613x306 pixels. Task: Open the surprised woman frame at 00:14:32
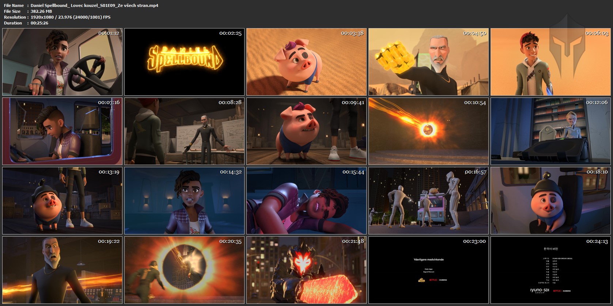coord(184,200)
